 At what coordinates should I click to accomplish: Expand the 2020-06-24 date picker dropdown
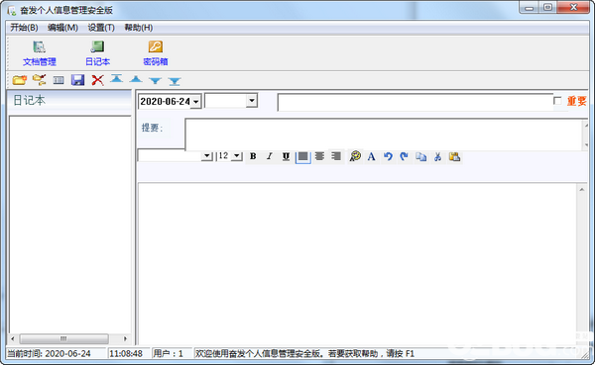[195, 102]
